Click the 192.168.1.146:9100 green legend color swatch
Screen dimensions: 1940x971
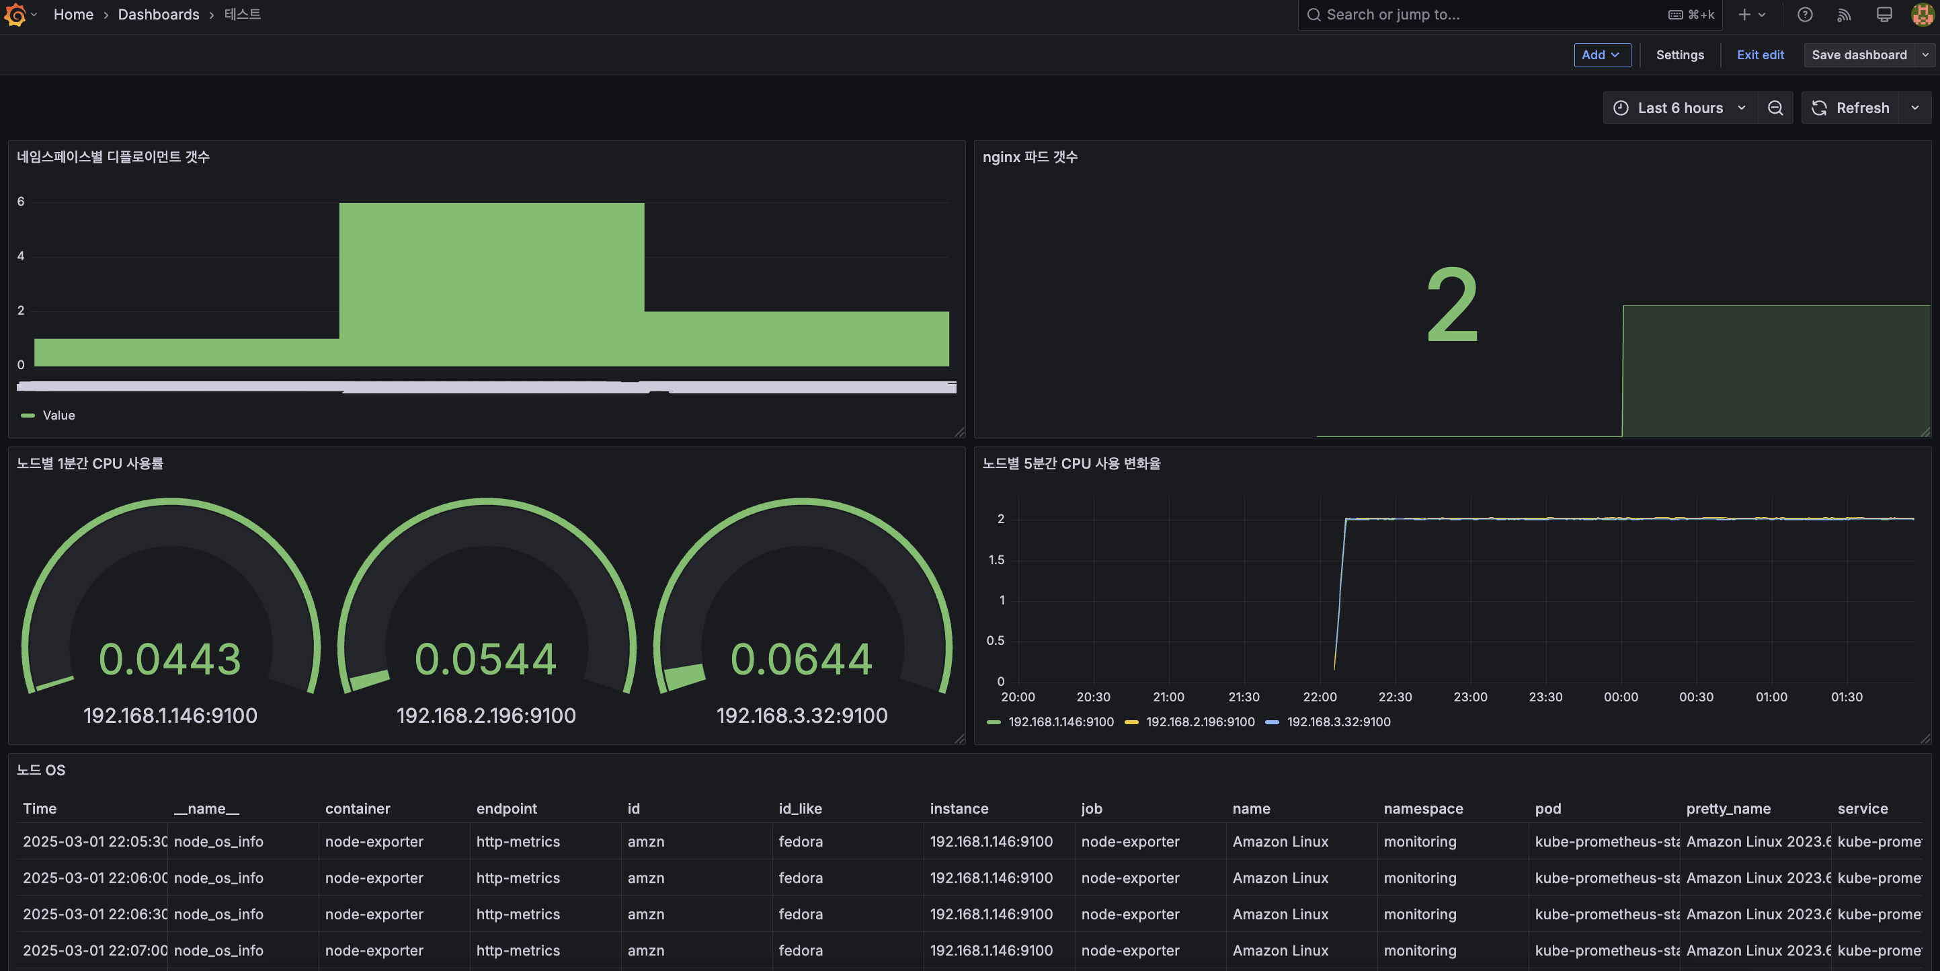tap(994, 722)
